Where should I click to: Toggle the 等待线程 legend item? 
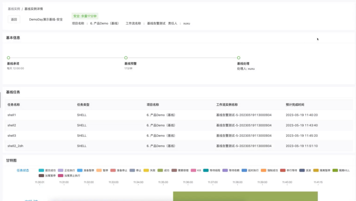click(212, 171)
